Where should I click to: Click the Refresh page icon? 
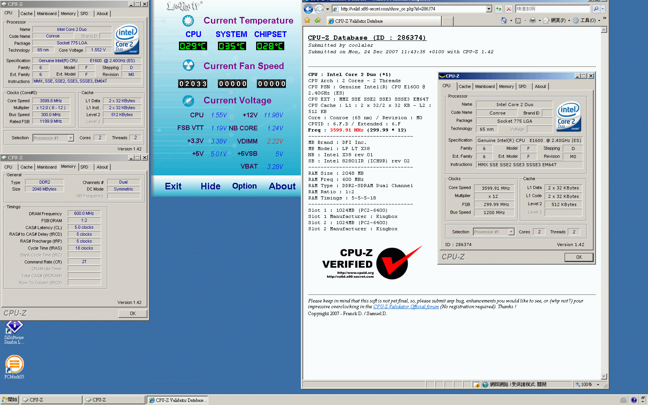(x=499, y=9)
